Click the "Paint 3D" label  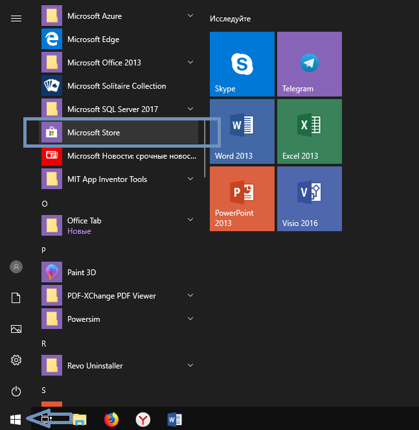(x=82, y=273)
